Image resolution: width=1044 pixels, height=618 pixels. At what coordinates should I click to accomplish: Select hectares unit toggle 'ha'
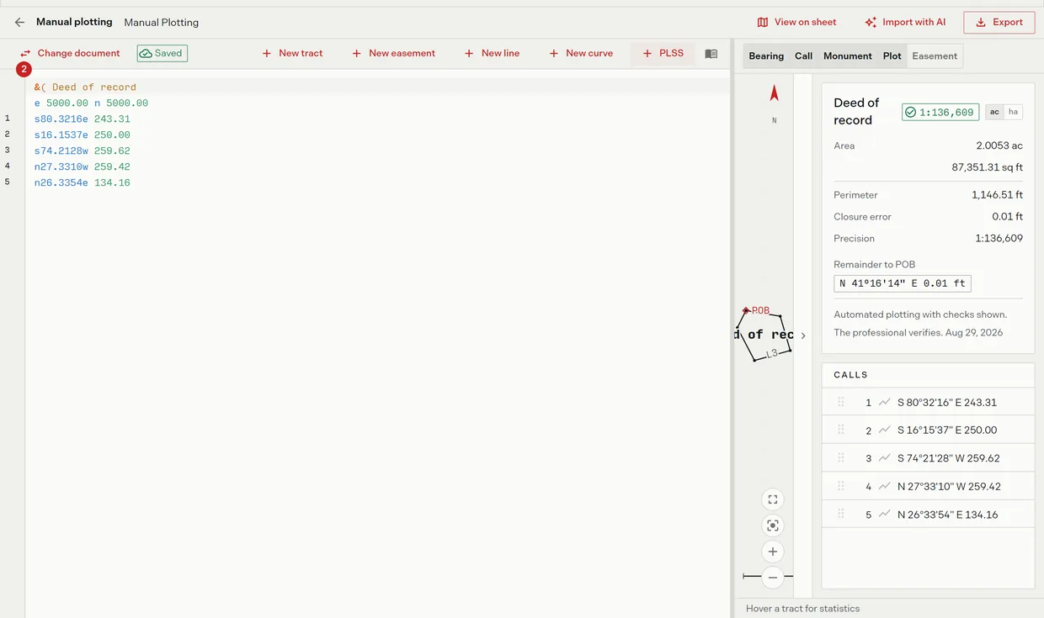(x=1013, y=112)
